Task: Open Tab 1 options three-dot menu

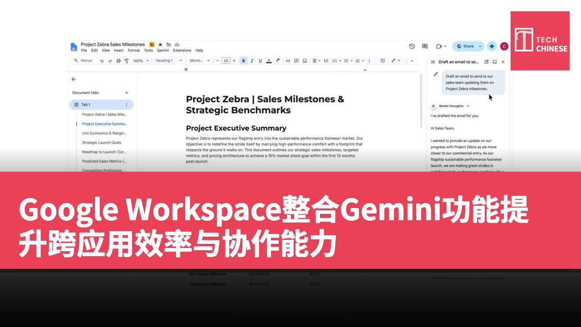Action: [x=127, y=104]
